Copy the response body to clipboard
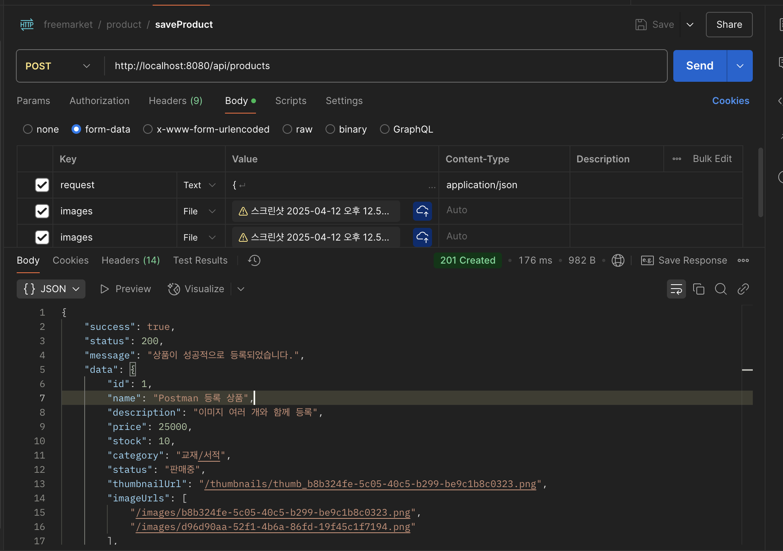Screen dimensions: 783x551 coord(698,289)
